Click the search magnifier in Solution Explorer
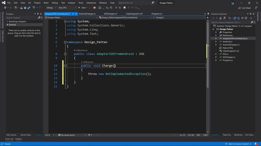This screenshot has height=146, width=261. coord(252,22)
